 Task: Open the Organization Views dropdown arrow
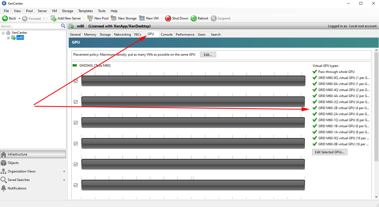pos(64,172)
